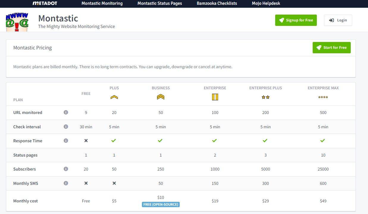This screenshot has width=368, height=214.
Task: Click the 25000 subscribers value
Action: (x=323, y=169)
